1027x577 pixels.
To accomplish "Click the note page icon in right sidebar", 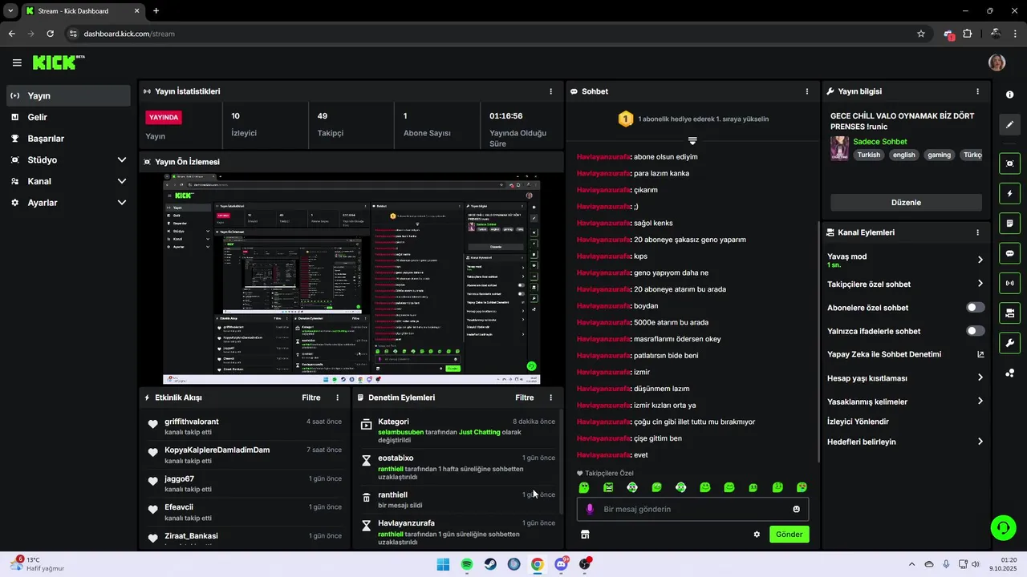I will pos(1009,223).
